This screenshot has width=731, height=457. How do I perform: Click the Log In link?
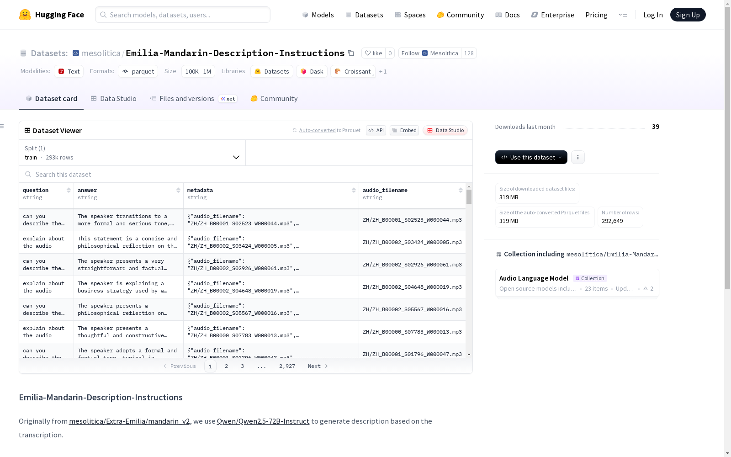tap(653, 15)
